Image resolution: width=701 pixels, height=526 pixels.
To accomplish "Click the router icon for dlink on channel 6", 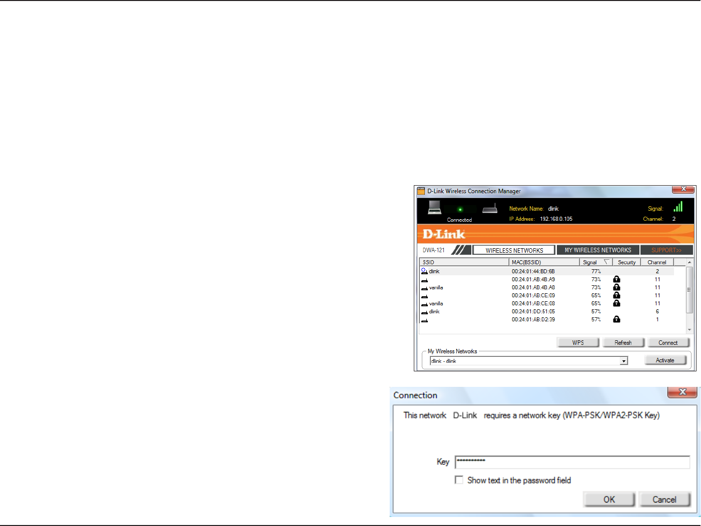I will [x=424, y=312].
